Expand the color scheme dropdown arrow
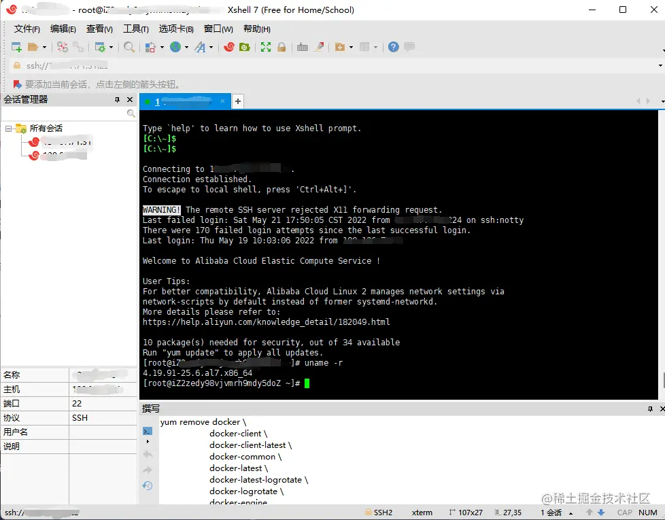This screenshot has height=520, width=665. (x=162, y=47)
